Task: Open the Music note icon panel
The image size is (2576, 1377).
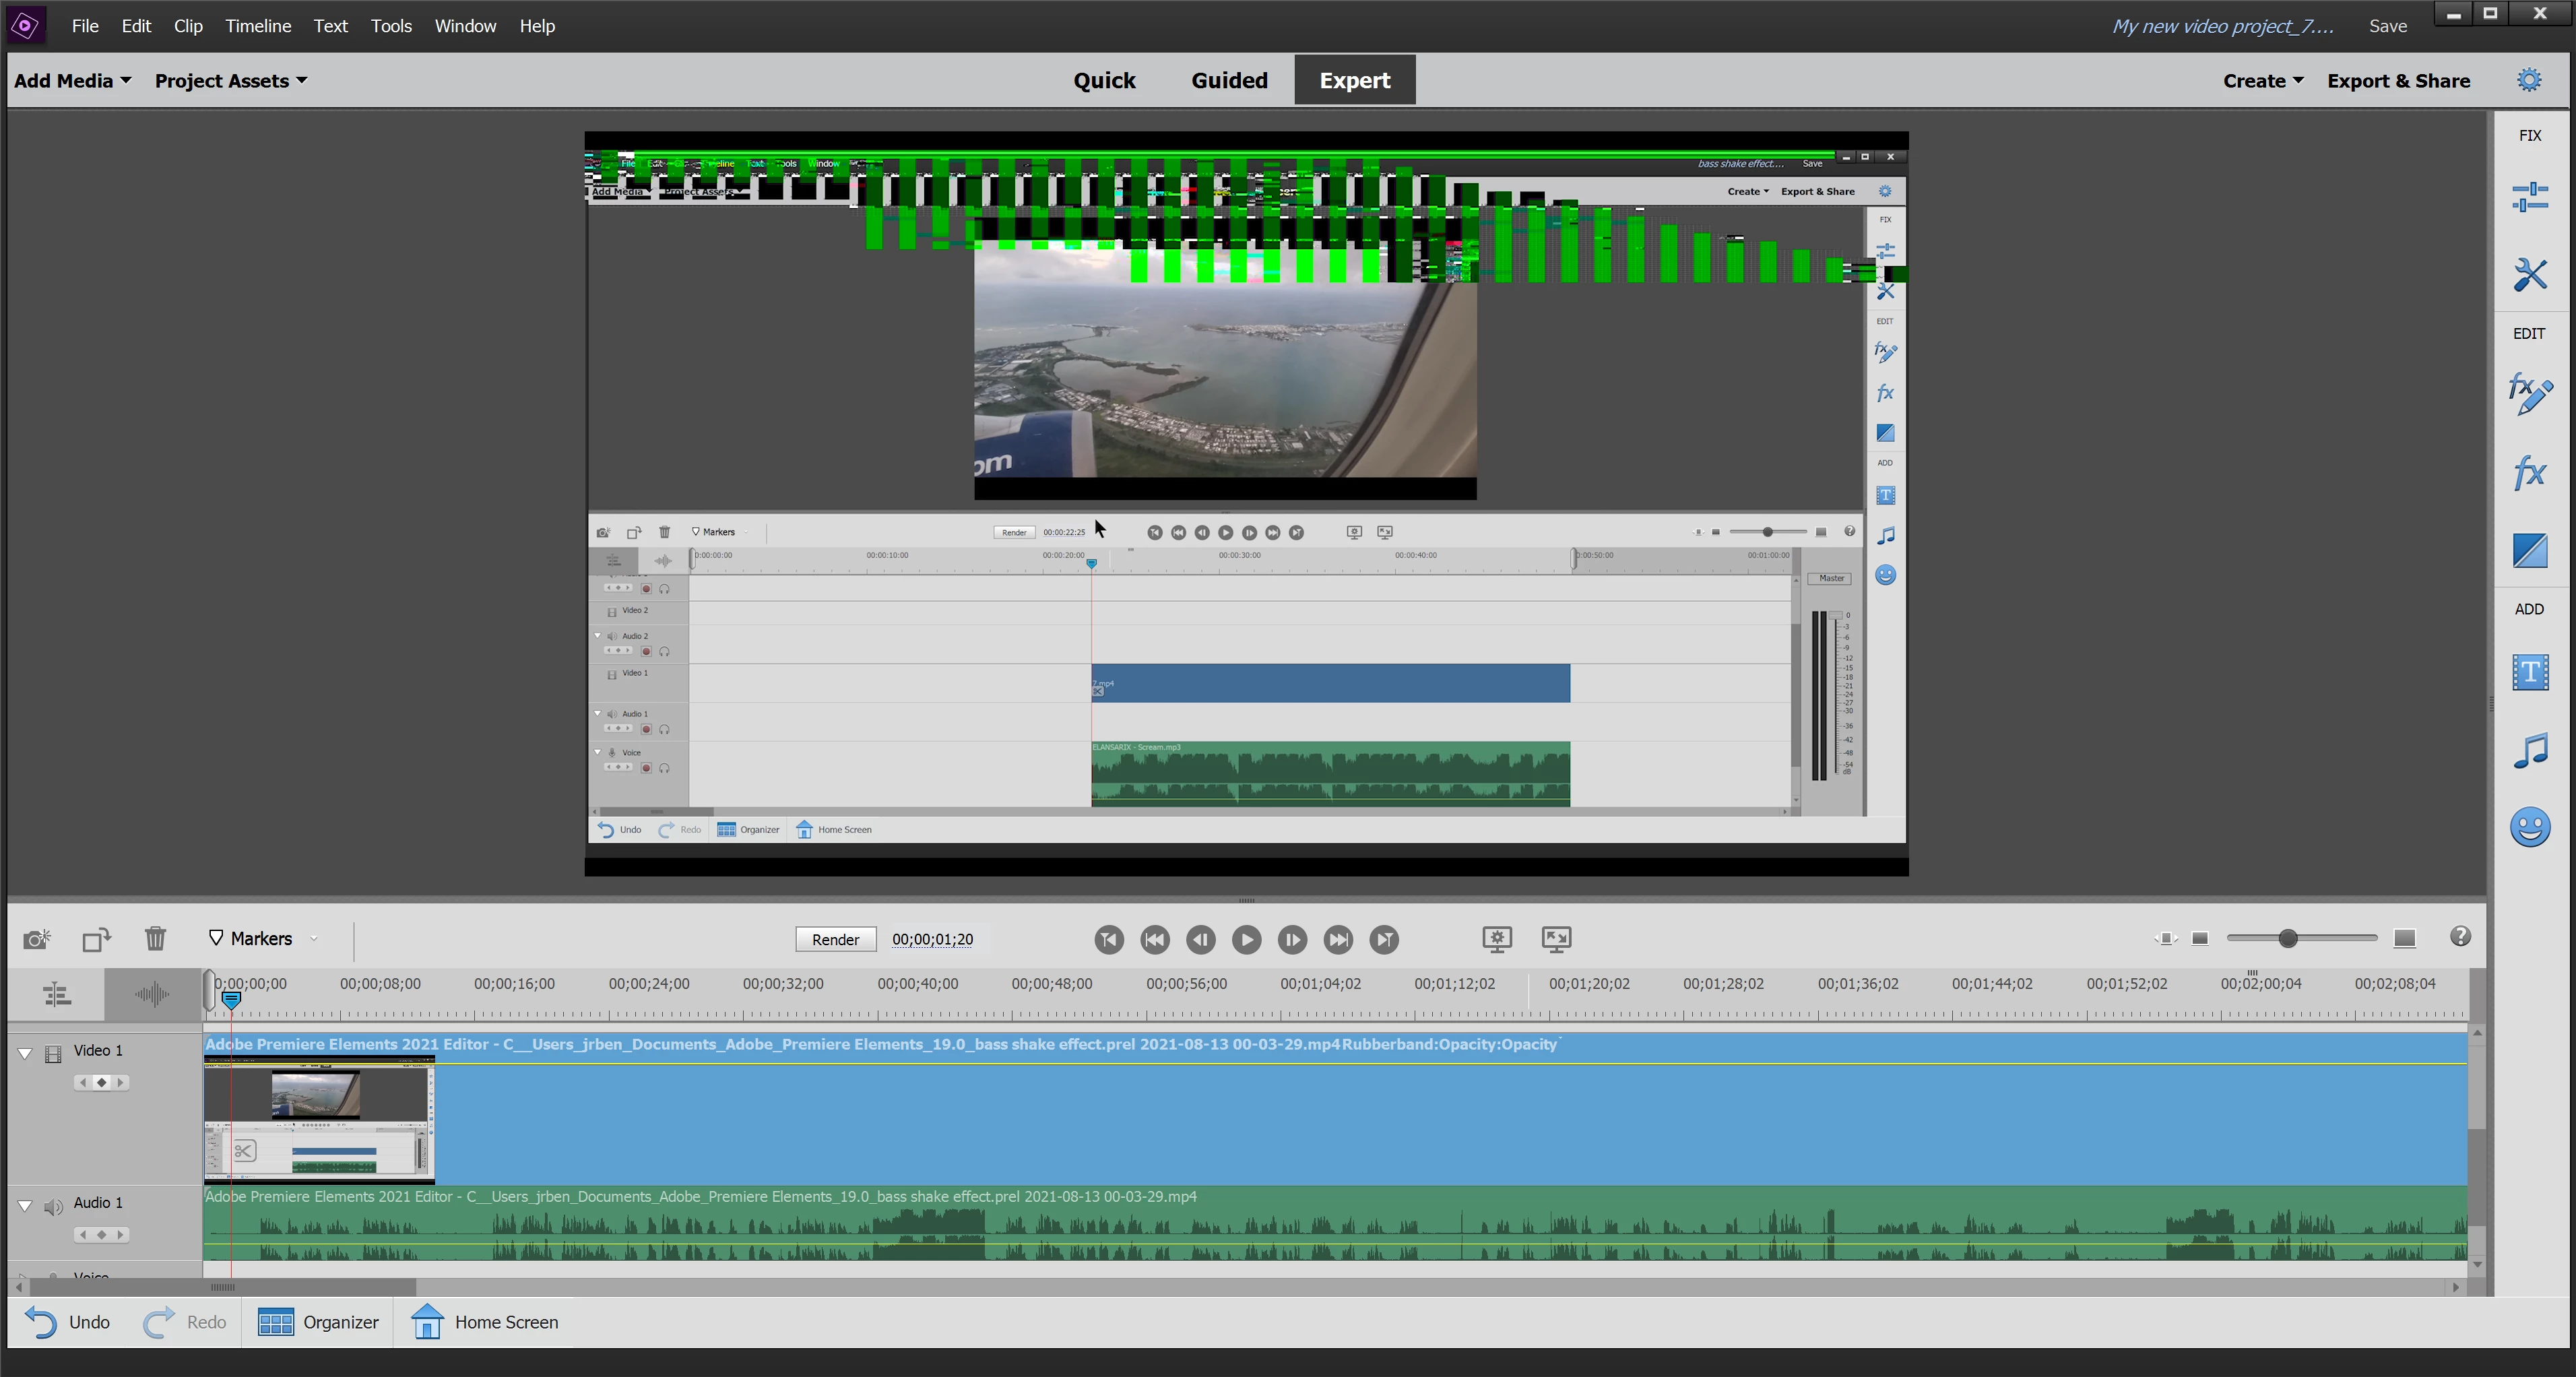Action: [2529, 750]
